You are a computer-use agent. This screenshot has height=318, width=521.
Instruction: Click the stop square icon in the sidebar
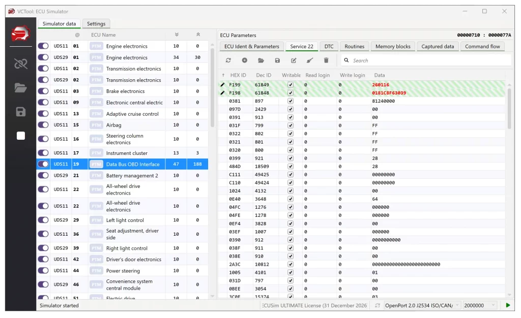click(21, 136)
